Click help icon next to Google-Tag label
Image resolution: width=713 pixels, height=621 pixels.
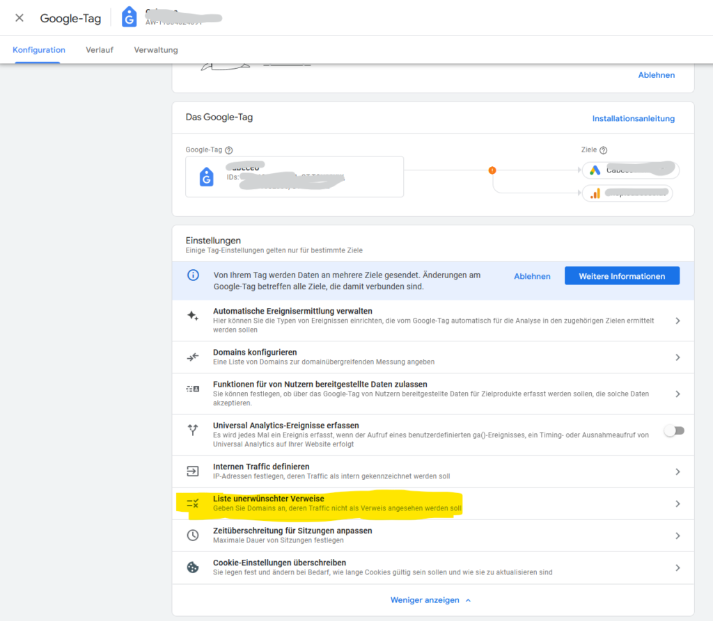229,150
